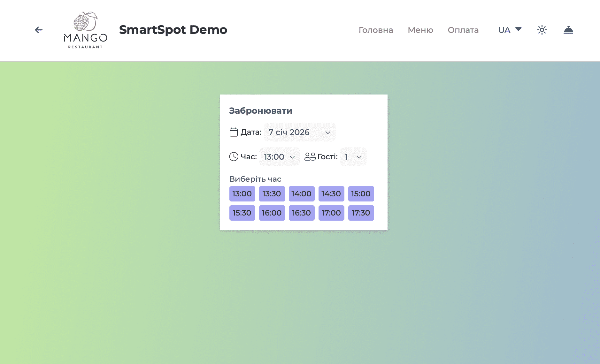Viewport: 600px width, 364px height.
Task: Select the 16:00 time slot
Action: 272,213
